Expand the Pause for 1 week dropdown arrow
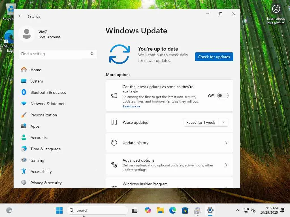 [x=223, y=122]
